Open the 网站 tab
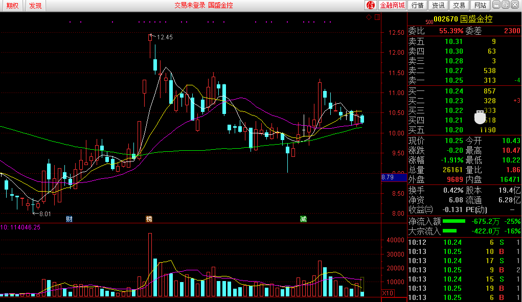The width and height of the screenshot is (522, 302). pyautogui.click(x=480, y=5)
